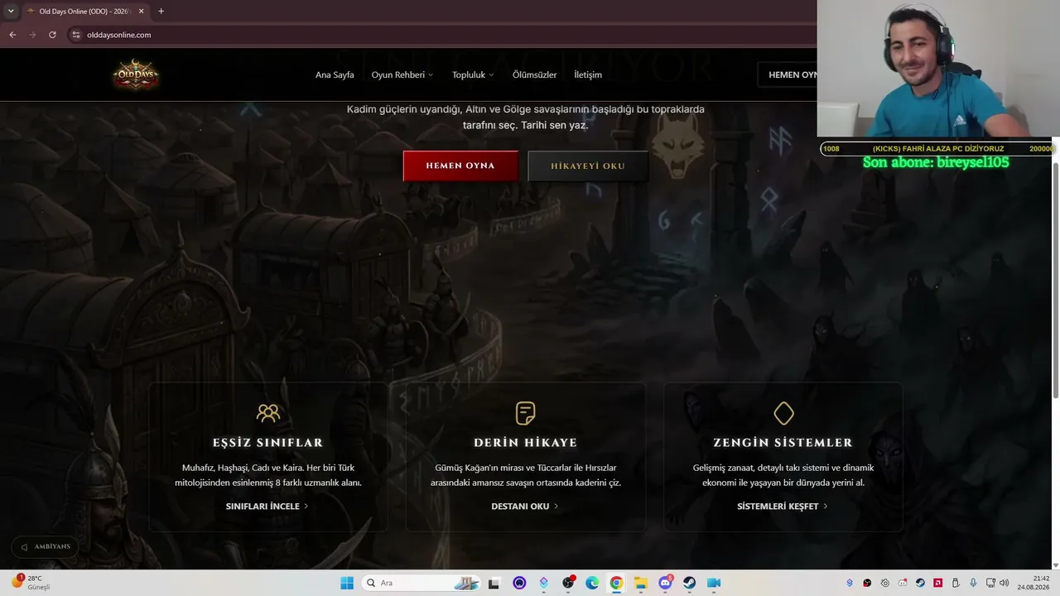Open the tab search dropdown in Chrome
The width and height of the screenshot is (1060, 596).
(x=11, y=12)
